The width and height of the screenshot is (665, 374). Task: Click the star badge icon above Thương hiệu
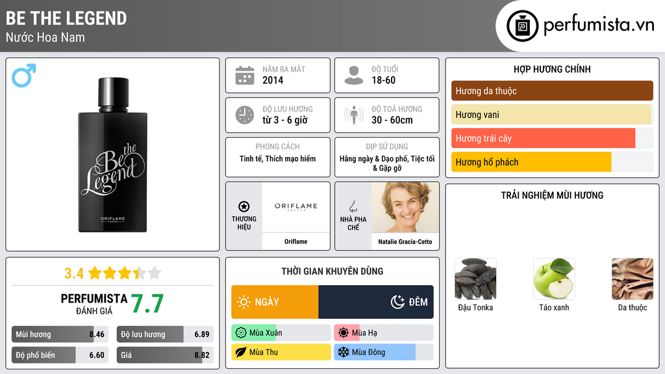[244, 206]
